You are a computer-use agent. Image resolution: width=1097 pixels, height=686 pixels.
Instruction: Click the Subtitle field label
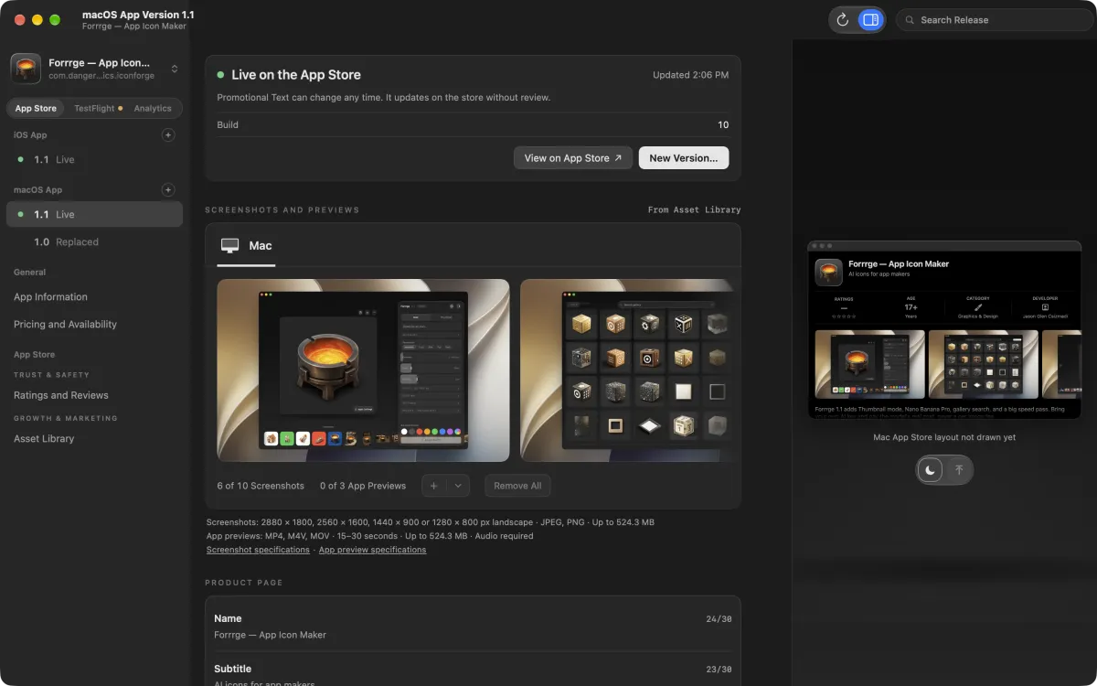[232, 669]
